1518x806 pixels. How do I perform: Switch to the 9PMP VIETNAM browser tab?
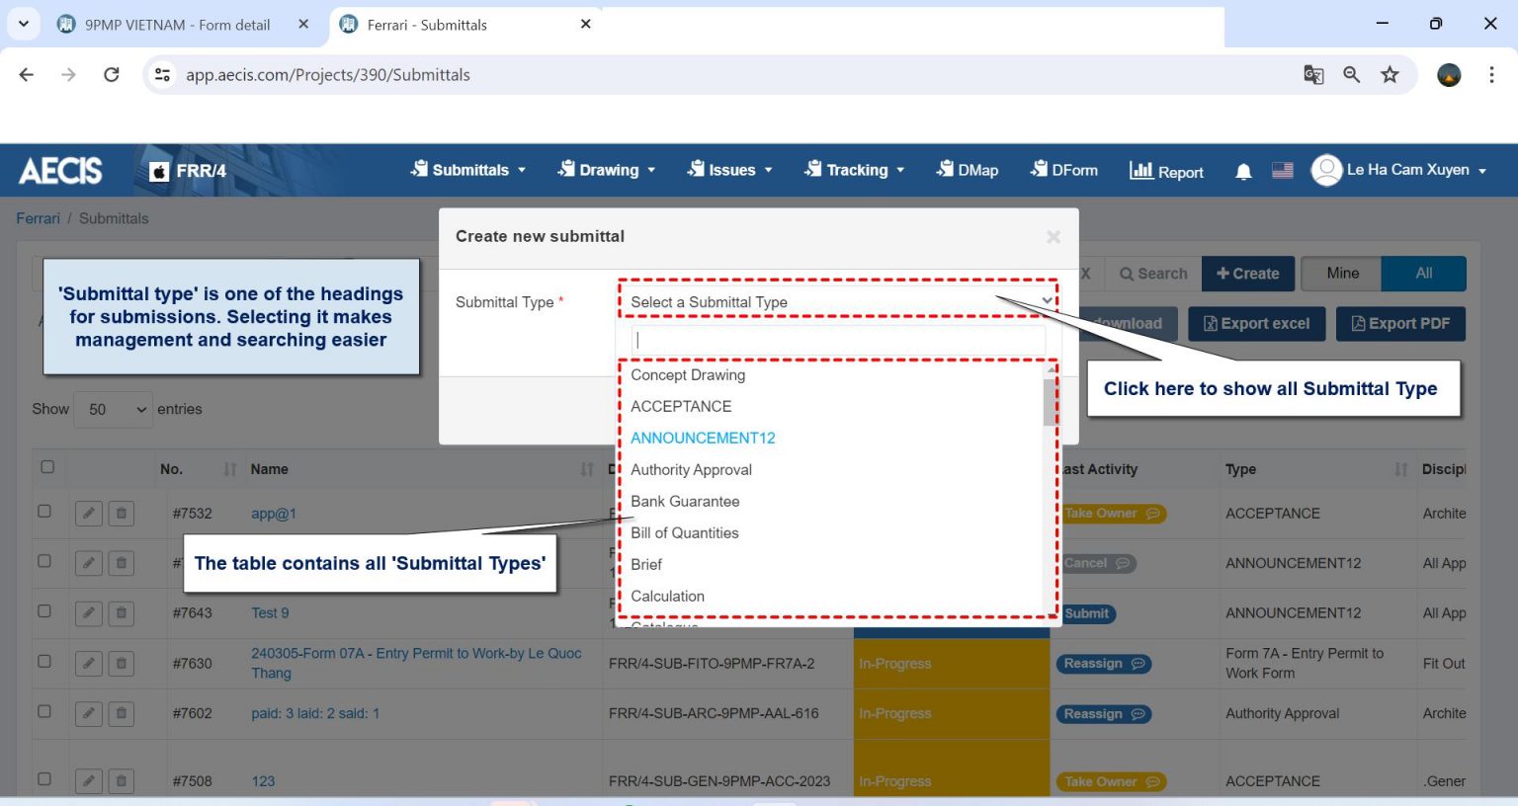178,25
